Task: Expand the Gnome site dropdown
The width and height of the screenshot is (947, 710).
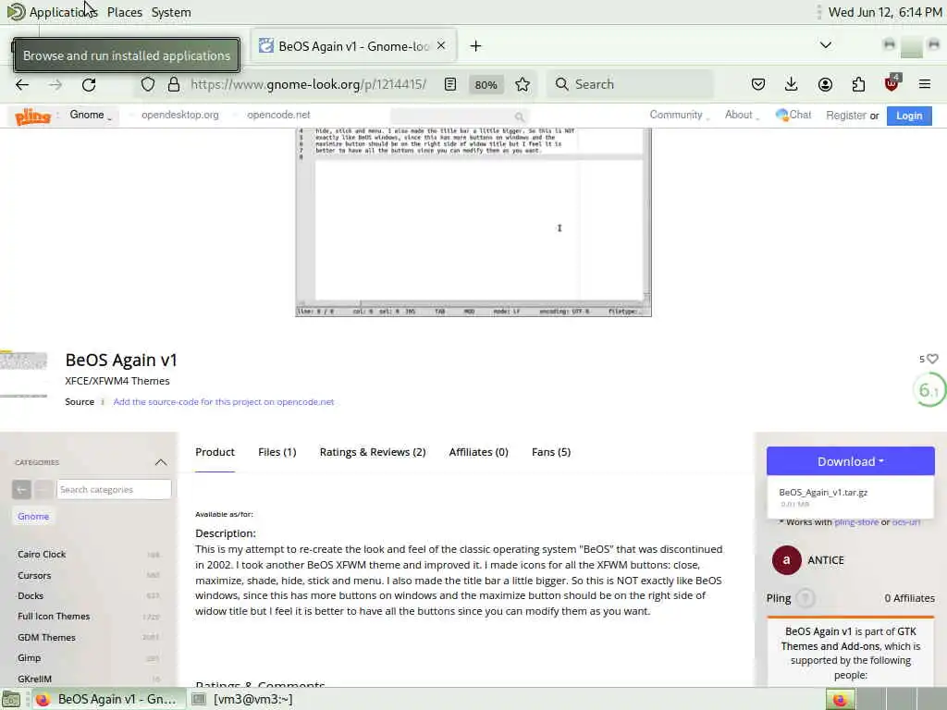Action: (91, 115)
